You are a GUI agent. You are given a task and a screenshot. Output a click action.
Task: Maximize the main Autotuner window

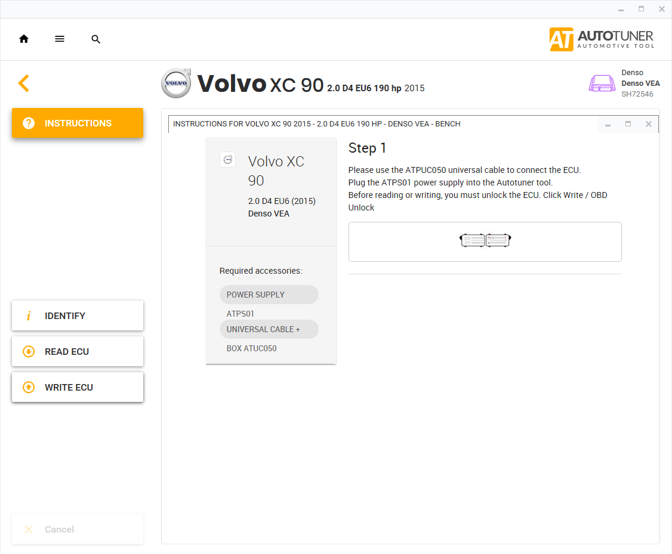pos(641,9)
